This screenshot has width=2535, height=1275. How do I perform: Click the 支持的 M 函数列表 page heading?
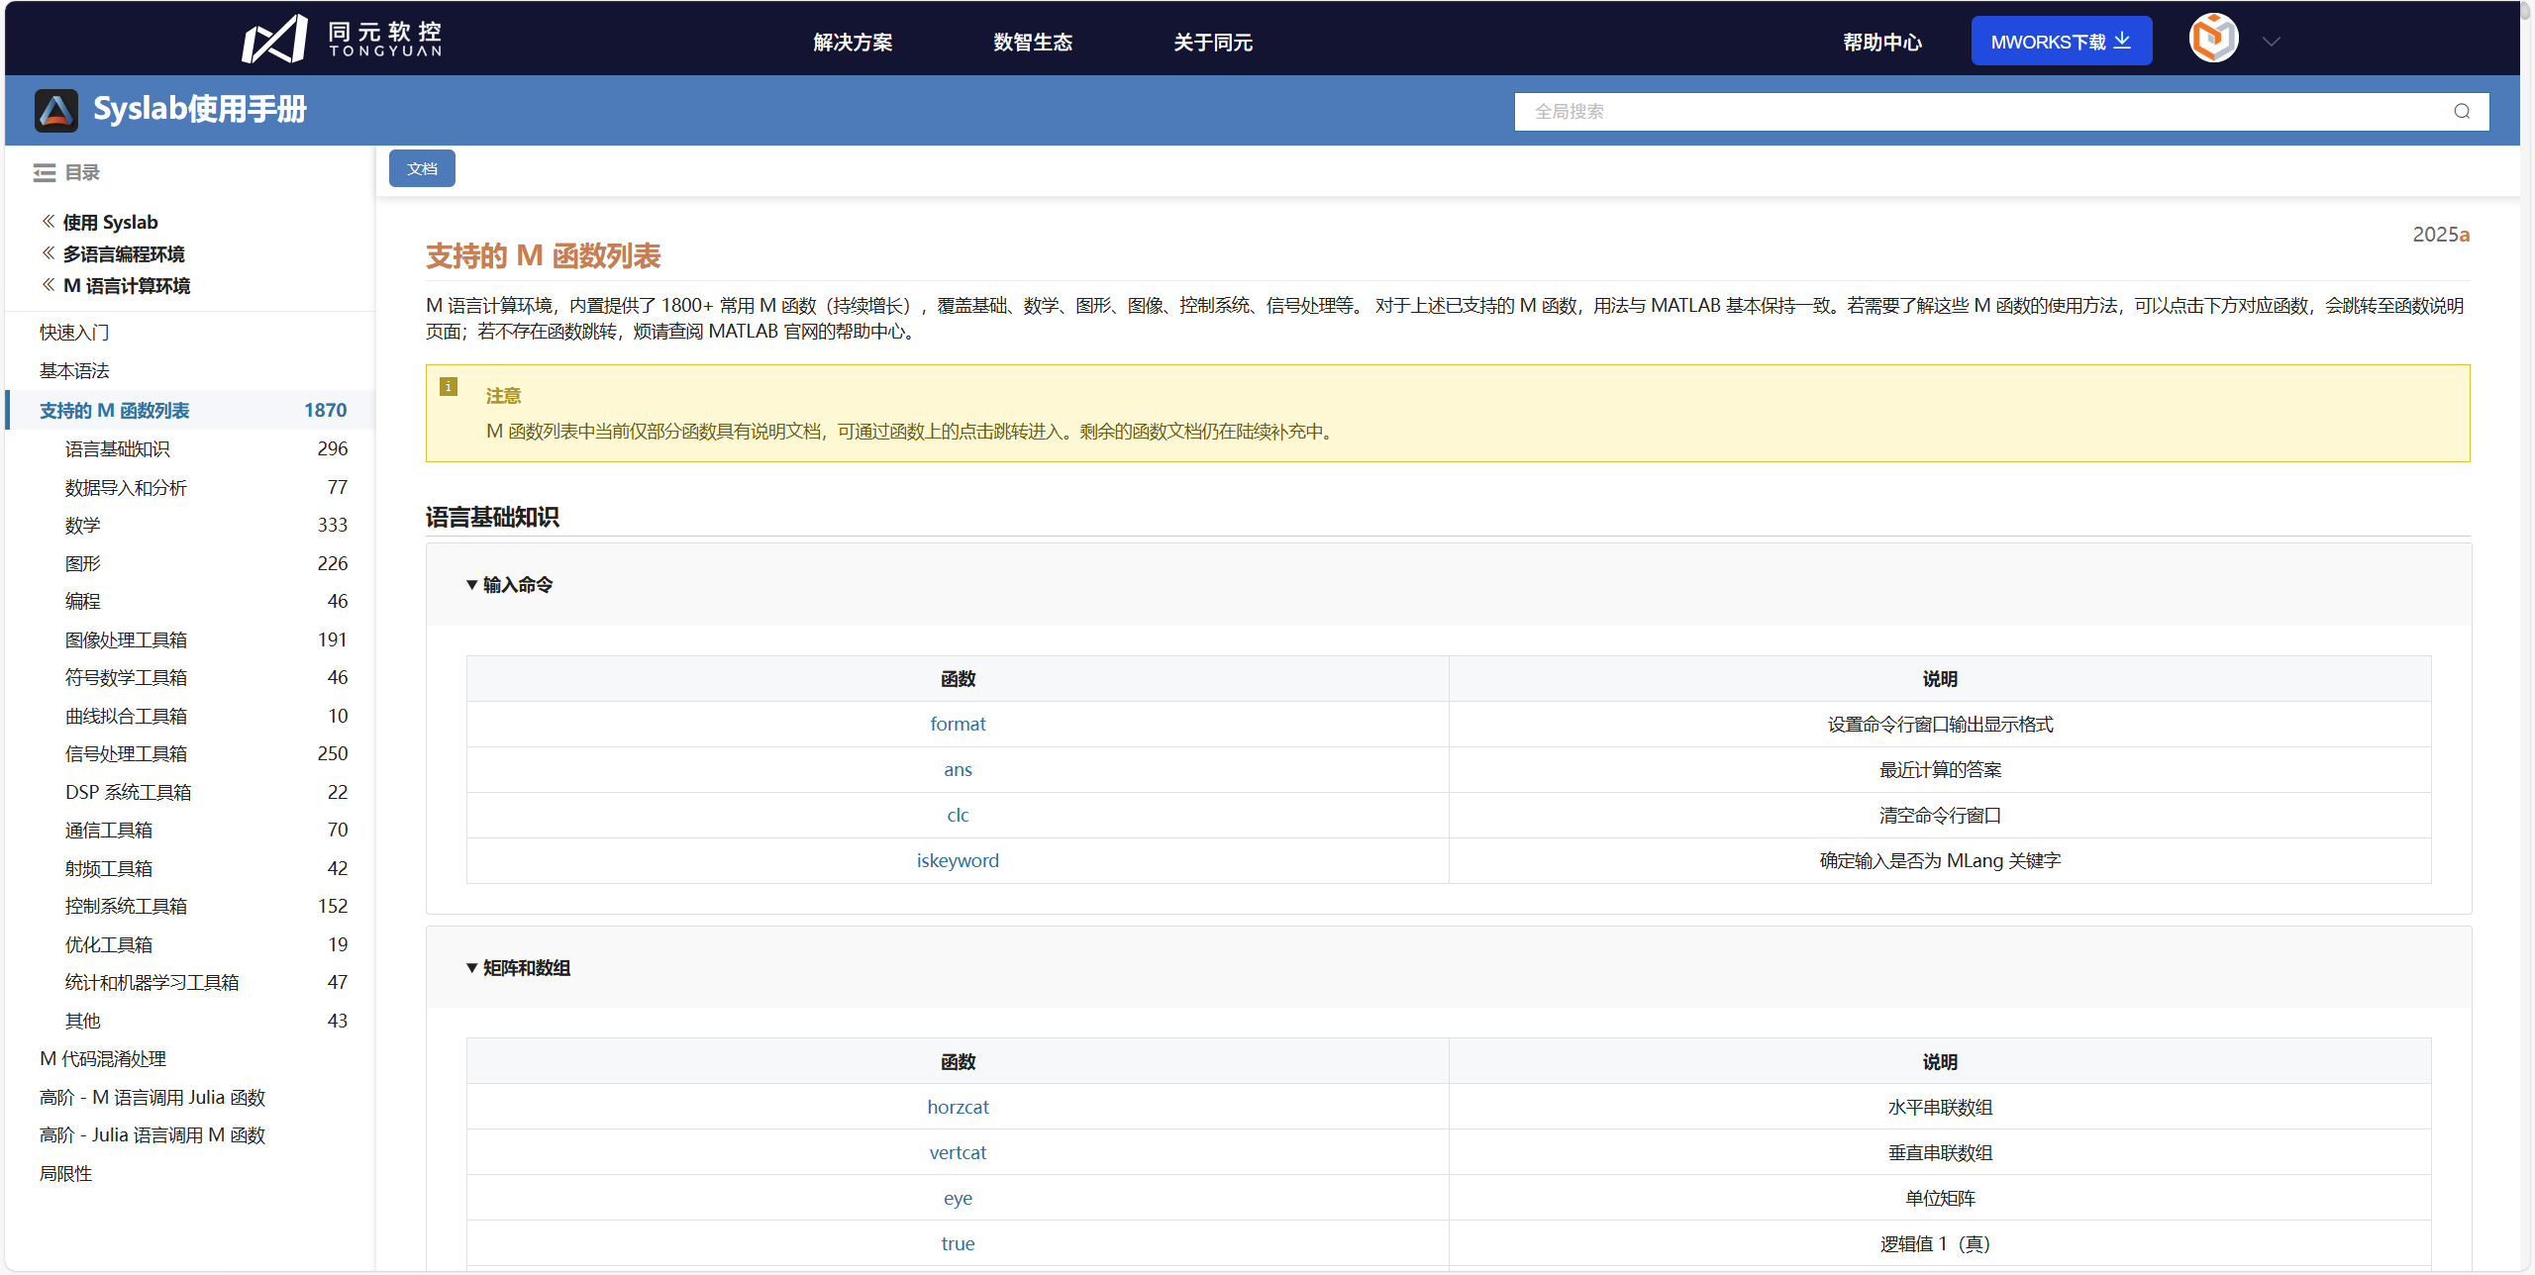pyautogui.click(x=543, y=255)
